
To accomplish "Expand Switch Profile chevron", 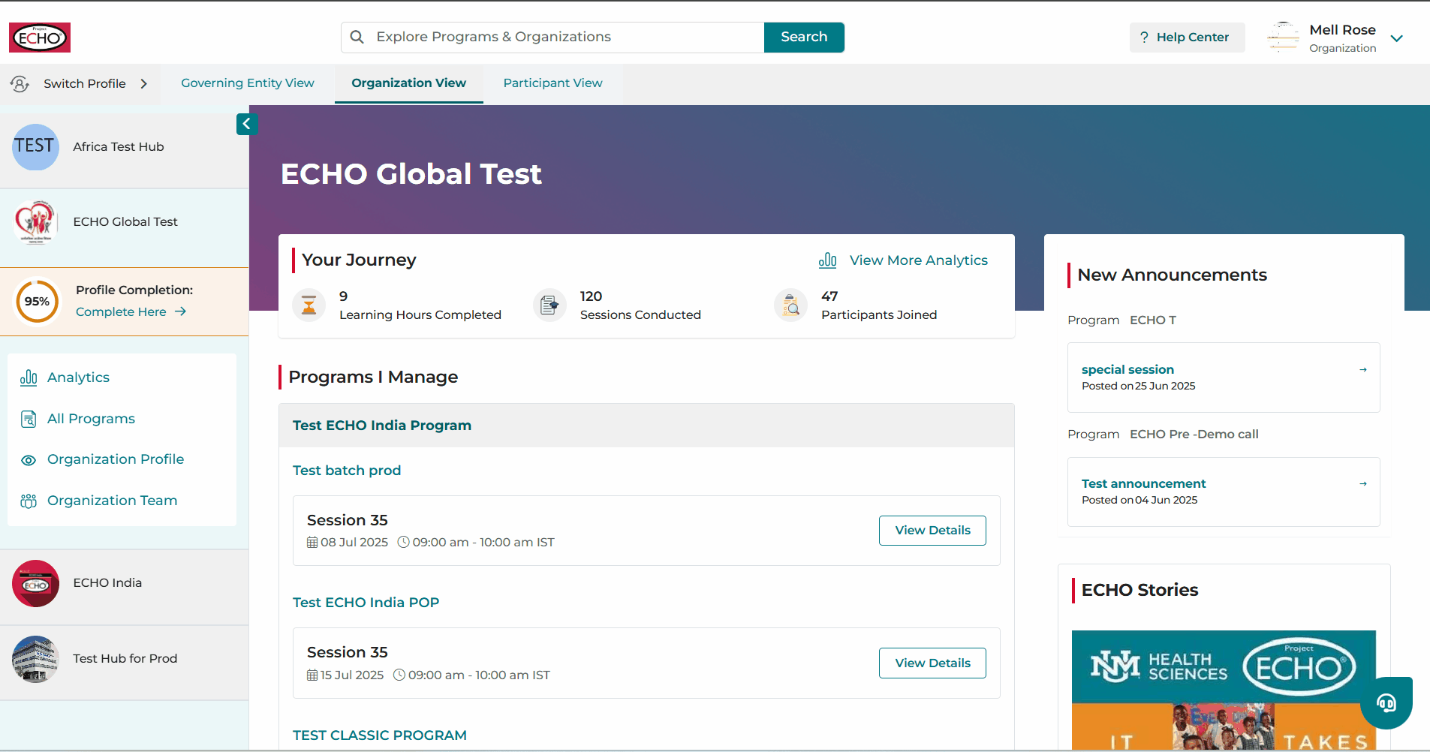I will 143,83.
